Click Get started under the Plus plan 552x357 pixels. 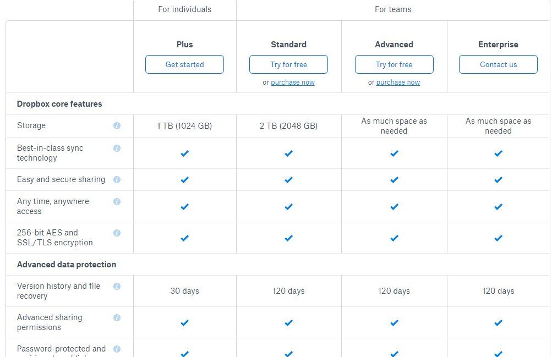coord(184,64)
